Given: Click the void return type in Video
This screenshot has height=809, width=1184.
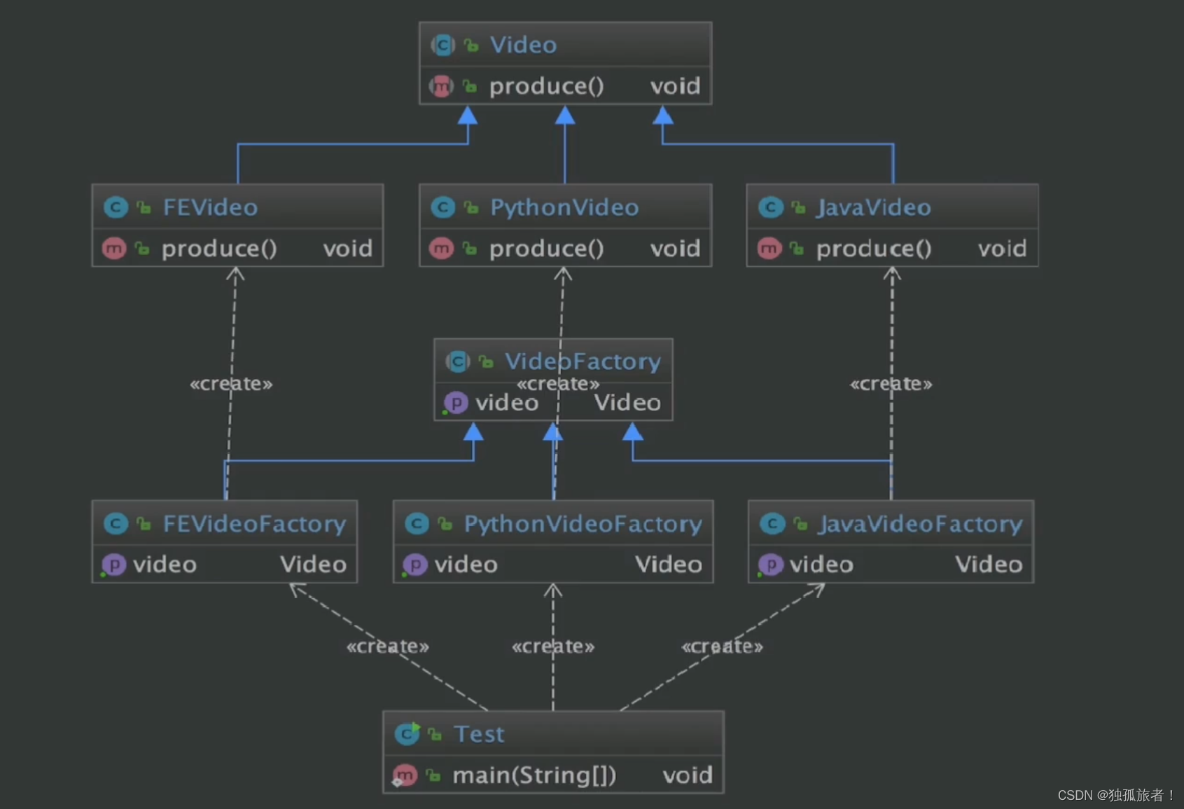Looking at the screenshot, I should pyautogui.click(x=675, y=86).
